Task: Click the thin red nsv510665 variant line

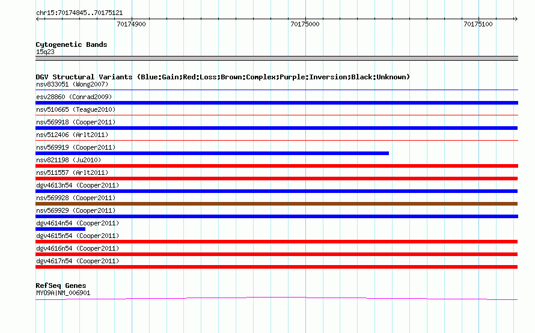Action: pos(277,115)
